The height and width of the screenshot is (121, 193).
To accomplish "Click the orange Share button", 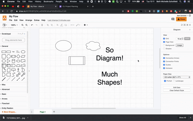I will pos(181,19).
